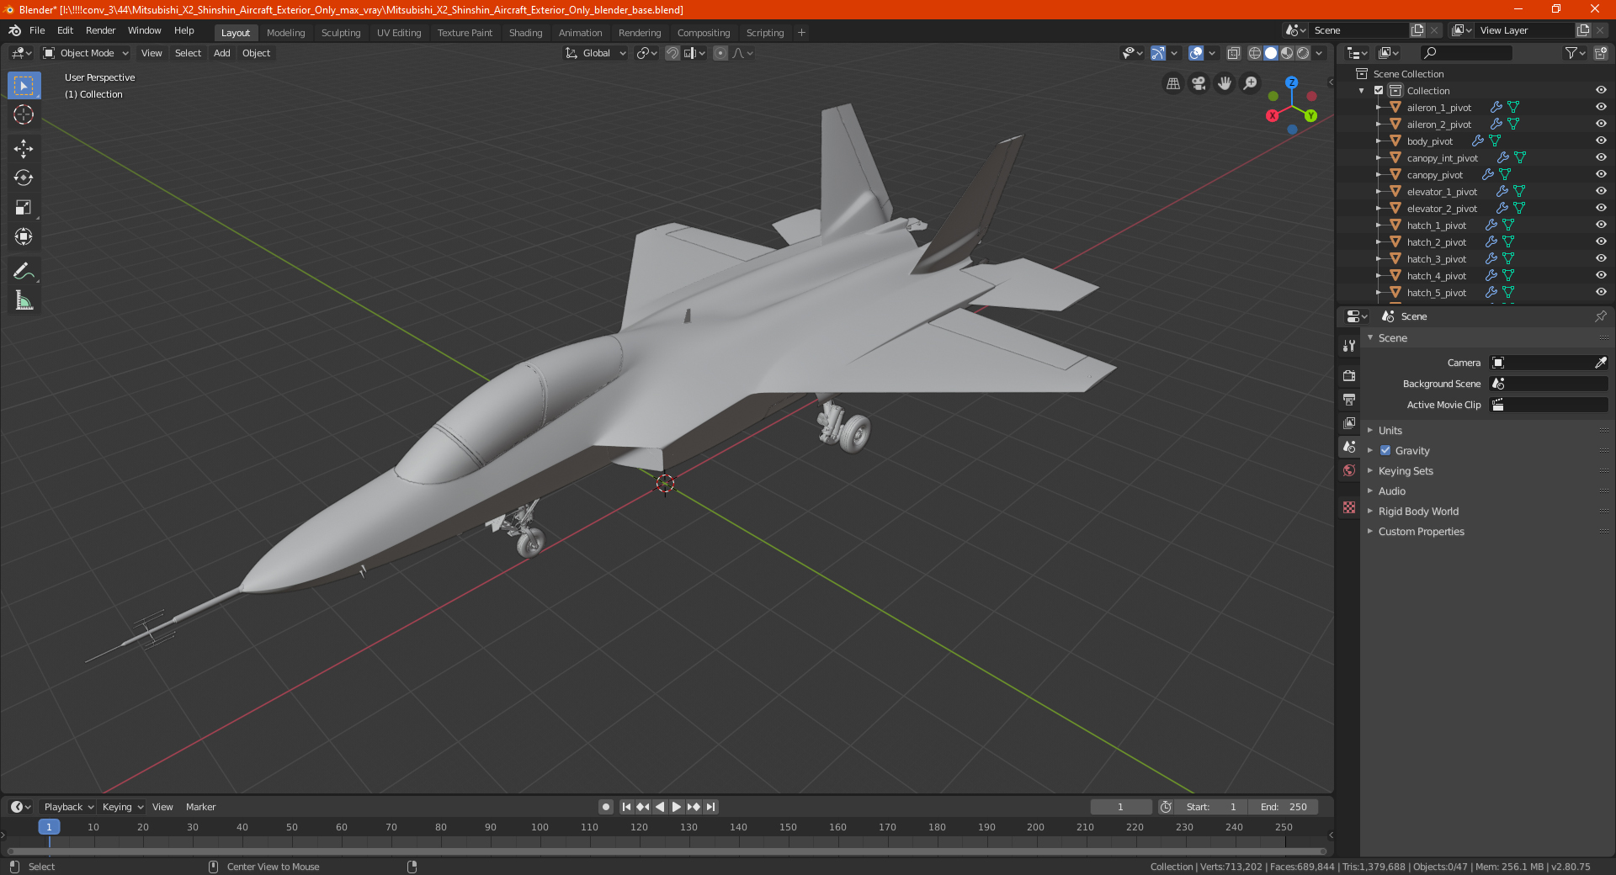Choose the Rotate tool
Screen dimensions: 1616x875
(x=24, y=178)
